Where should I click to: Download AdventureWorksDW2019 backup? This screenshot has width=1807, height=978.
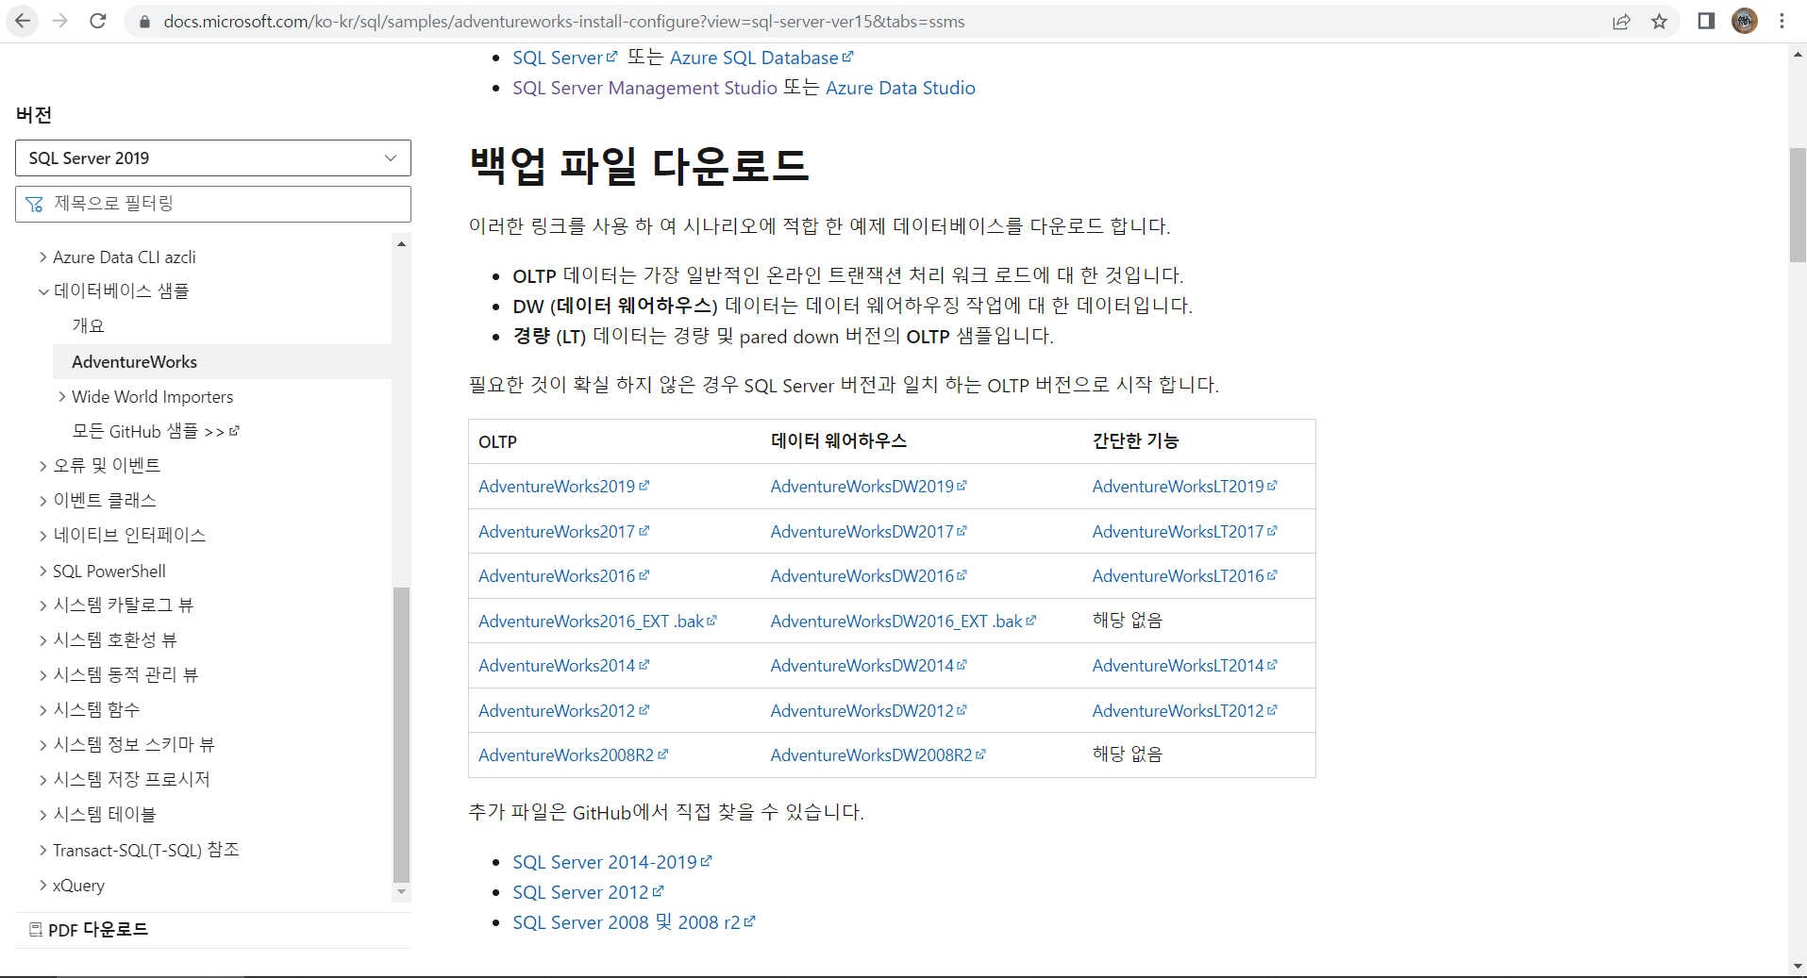[868, 486]
